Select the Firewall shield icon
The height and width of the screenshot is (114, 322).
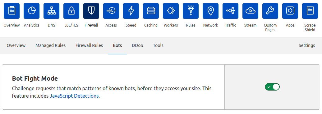click(91, 11)
